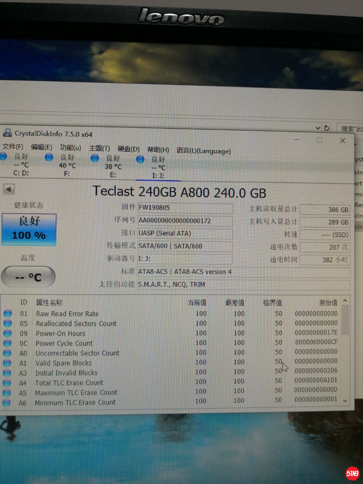Screen dimensions: 363x484
Task: Click the serial number field AA000000000000000172
Action: (x=185, y=221)
